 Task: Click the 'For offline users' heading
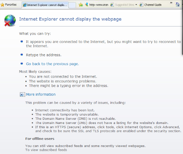click(40, 139)
